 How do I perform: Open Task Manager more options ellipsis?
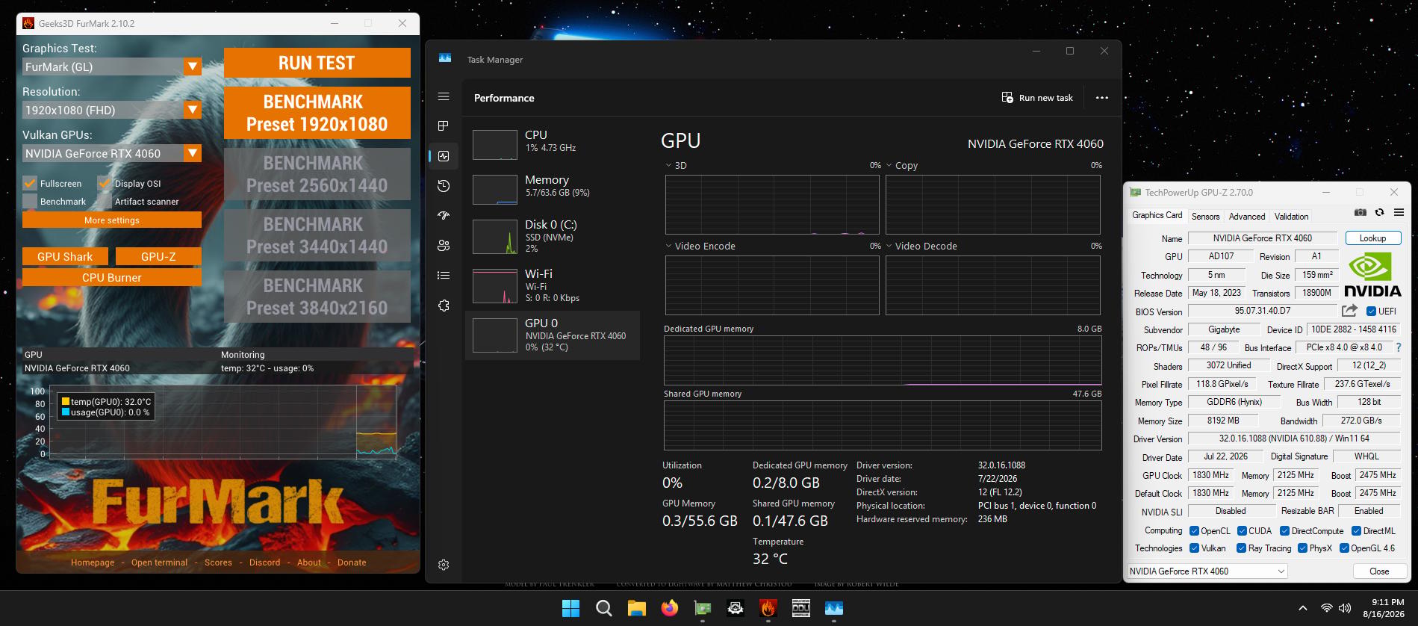point(1102,98)
